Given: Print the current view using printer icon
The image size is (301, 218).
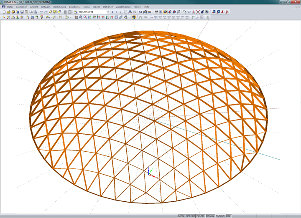Looking at the screenshot, I should coord(31,12).
